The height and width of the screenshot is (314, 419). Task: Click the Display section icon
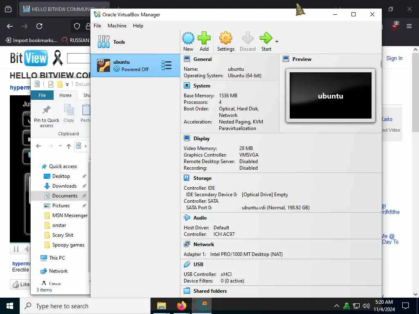pyautogui.click(x=187, y=138)
